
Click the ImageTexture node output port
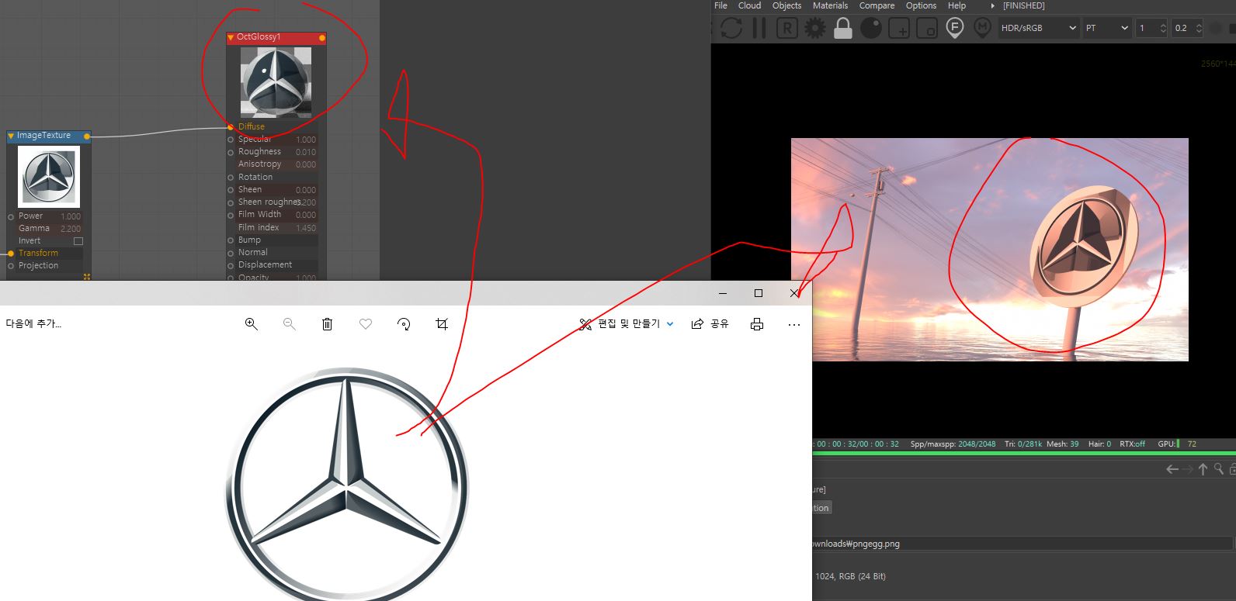(87, 136)
